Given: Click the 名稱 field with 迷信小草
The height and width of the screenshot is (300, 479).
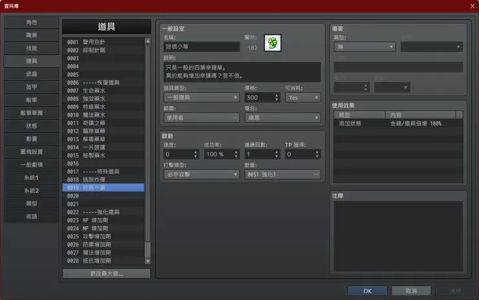Looking at the screenshot, I should [x=201, y=47].
